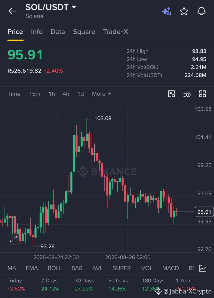
Task: Expand chart to fullscreen with diagonal arrows
Action: pos(13,239)
